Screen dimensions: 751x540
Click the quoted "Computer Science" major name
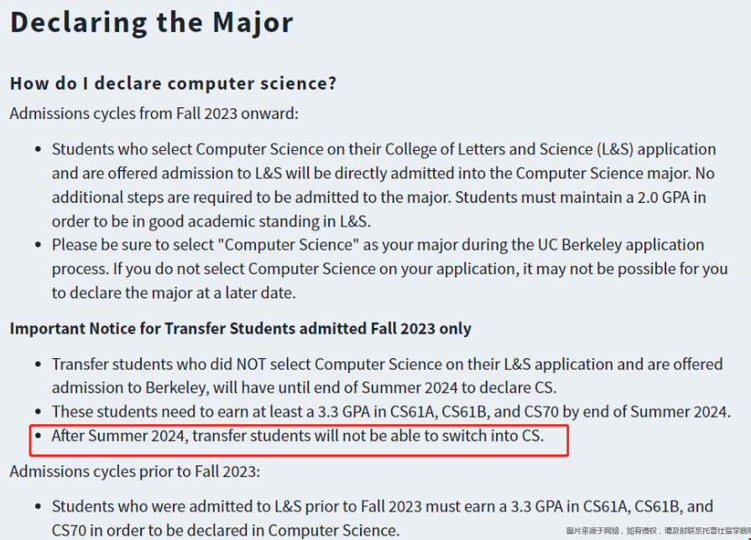coord(288,245)
